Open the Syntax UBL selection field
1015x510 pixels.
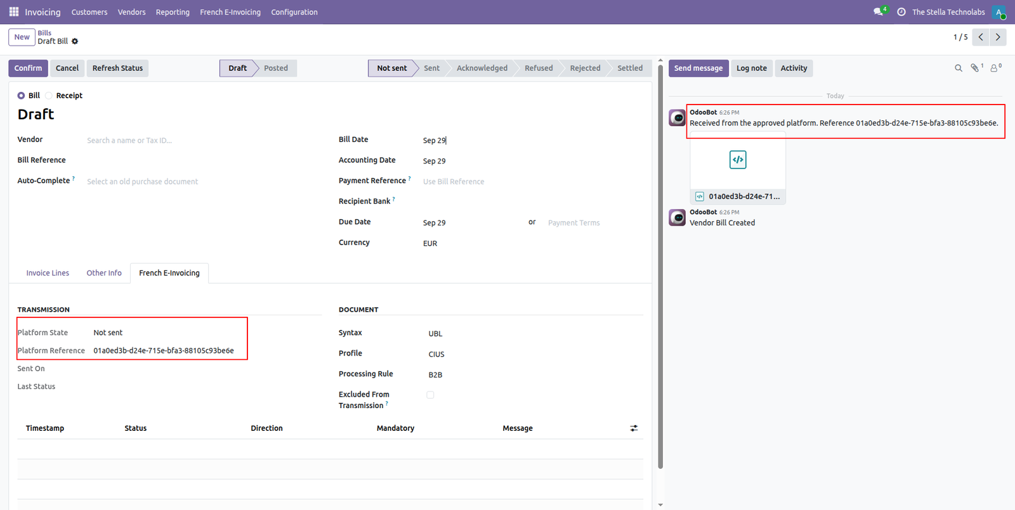535,333
